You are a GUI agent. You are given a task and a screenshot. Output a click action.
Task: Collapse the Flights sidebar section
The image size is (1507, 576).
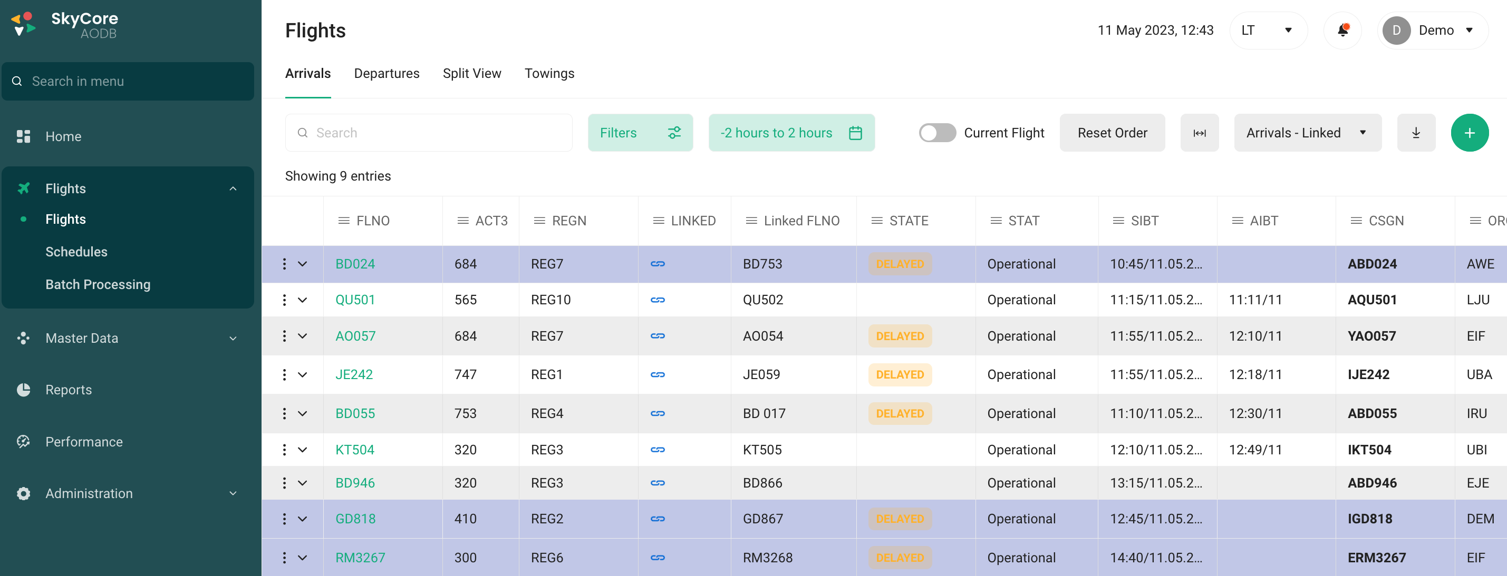click(233, 188)
